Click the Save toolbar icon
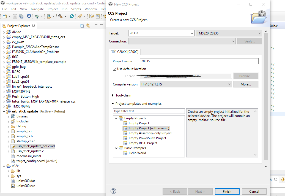This screenshot has height=196, width=285. coord(15,16)
